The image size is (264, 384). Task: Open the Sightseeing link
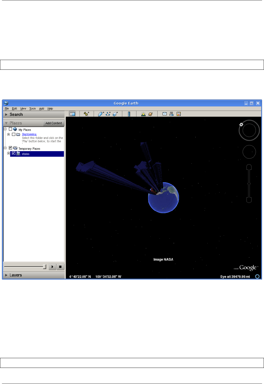coord(29,134)
